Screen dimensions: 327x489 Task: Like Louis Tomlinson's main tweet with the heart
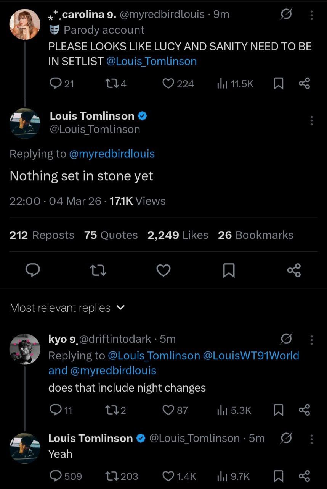click(163, 270)
